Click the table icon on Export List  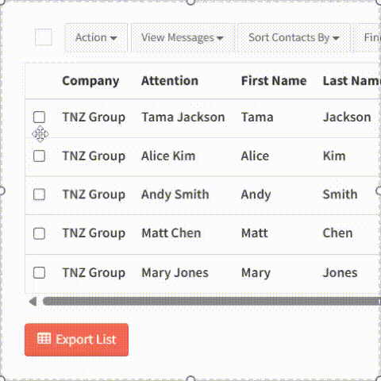pyautogui.click(x=44, y=339)
